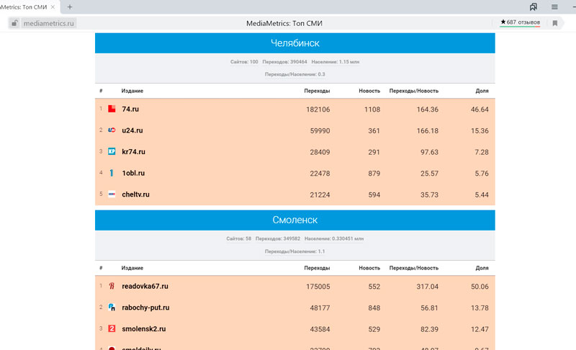
Task: Click the kr74.ru logo icon
Action: (x=112, y=152)
